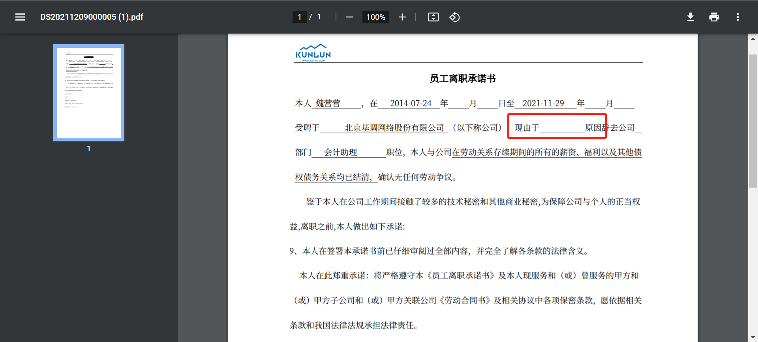The image size is (758, 342).
Task: Click the title 员工离职承诺书
Action: 462,79
